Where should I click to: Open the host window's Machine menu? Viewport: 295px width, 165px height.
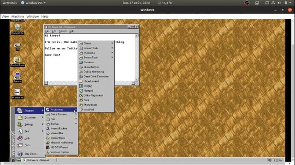18,16
